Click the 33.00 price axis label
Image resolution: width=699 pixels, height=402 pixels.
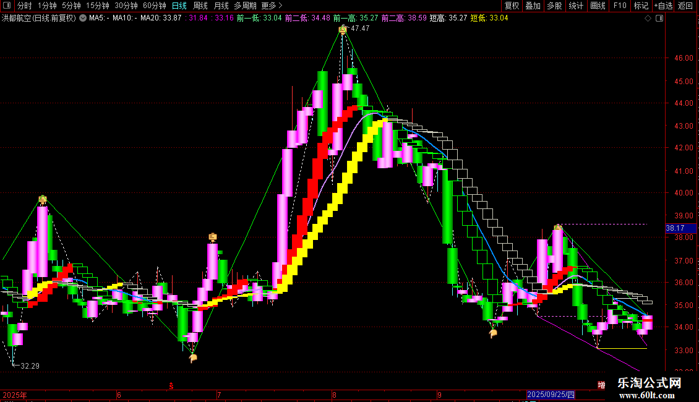684,350
